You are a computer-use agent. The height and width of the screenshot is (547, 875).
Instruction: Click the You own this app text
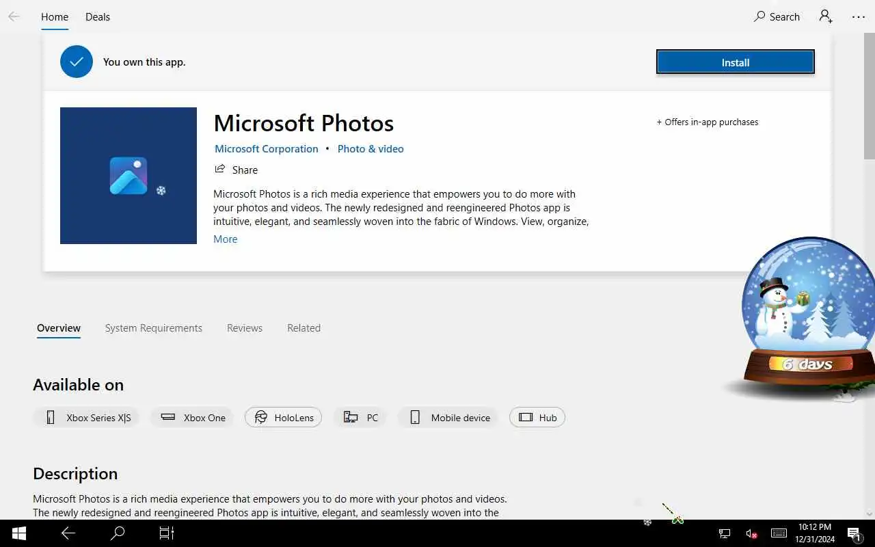[x=144, y=62]
